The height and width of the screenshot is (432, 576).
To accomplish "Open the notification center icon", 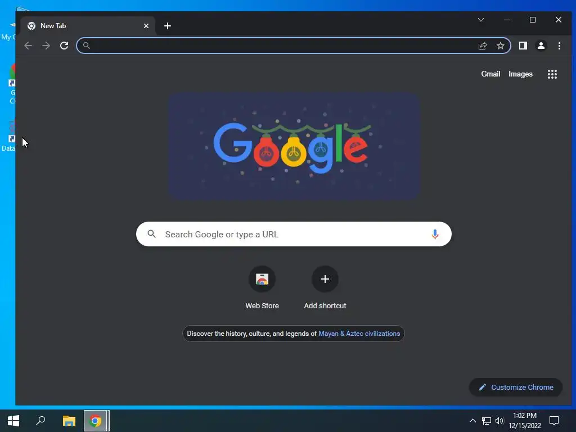I will point(553,421).
